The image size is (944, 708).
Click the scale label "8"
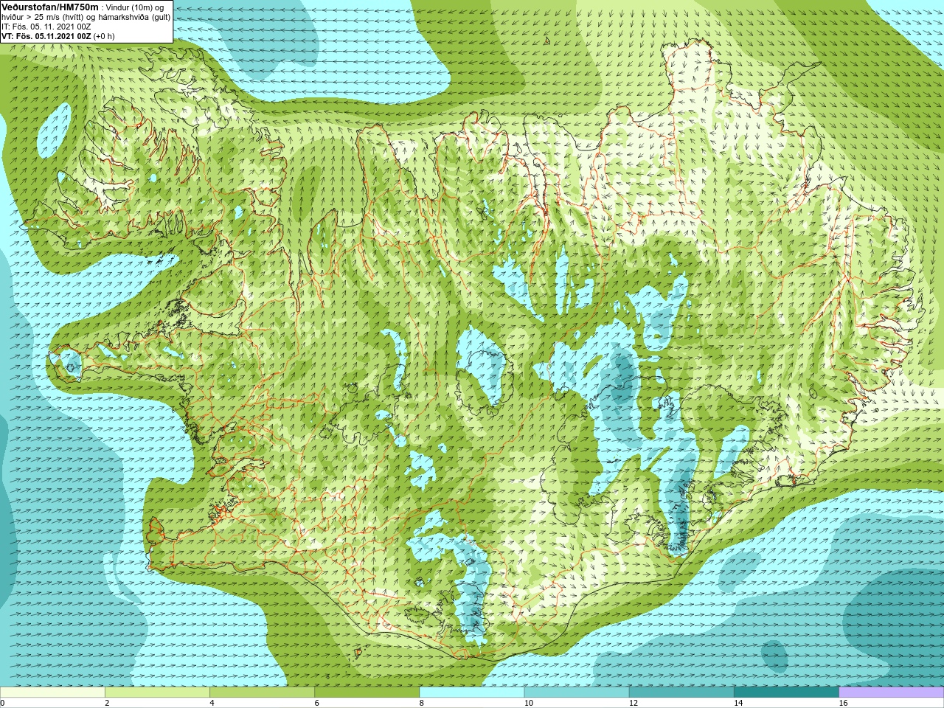coord(422,703)
